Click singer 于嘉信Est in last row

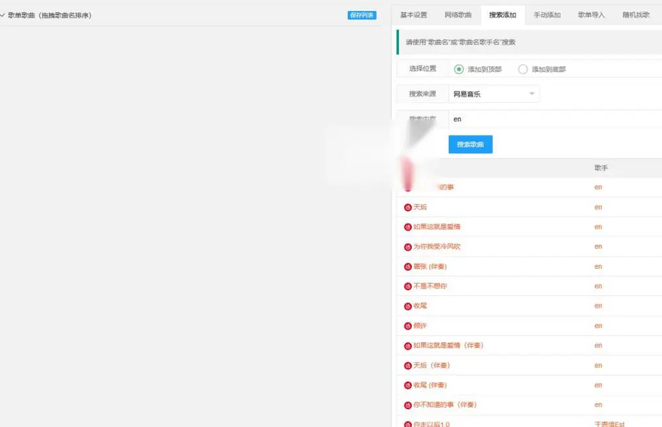[x=610, y=424]
